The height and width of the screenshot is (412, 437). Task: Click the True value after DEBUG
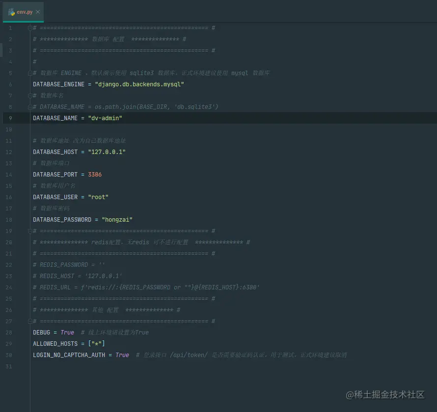pyautogui.click(x=67, y=333)
